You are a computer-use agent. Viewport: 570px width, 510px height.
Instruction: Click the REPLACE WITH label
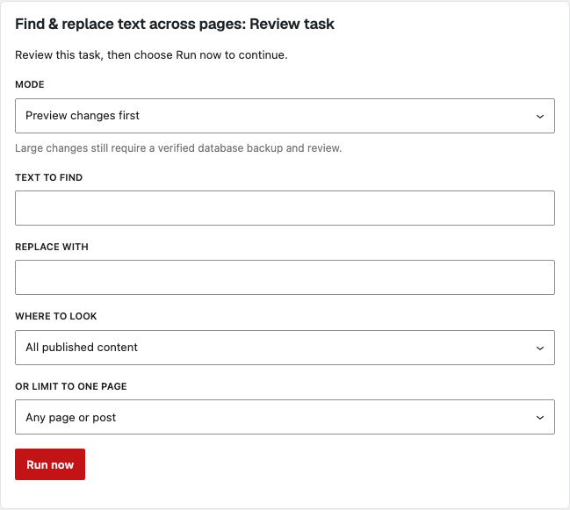click(52, 247)
